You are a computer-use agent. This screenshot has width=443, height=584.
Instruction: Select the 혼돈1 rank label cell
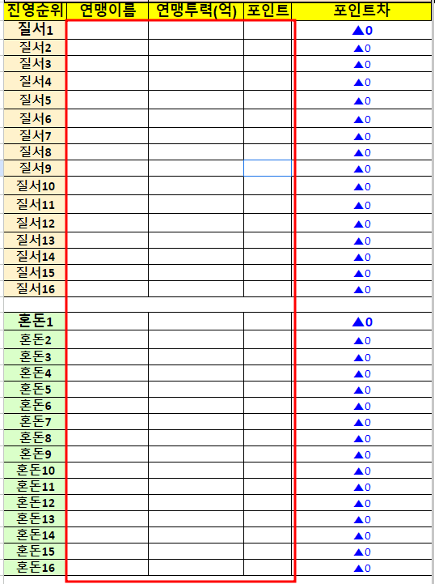[x=35, y=321]
